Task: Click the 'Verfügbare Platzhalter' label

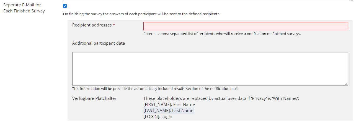Action: pyautogui.click(x=94, y=98)
